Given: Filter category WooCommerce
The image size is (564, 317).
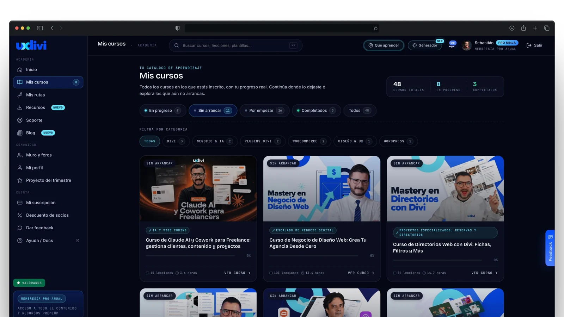Looking at the screenshot, I should coord(309,141).
